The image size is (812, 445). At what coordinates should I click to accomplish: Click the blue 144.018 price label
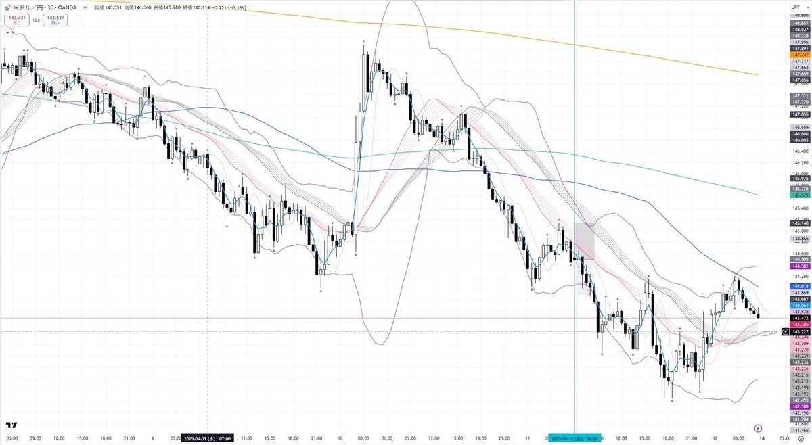pos(800,287)
